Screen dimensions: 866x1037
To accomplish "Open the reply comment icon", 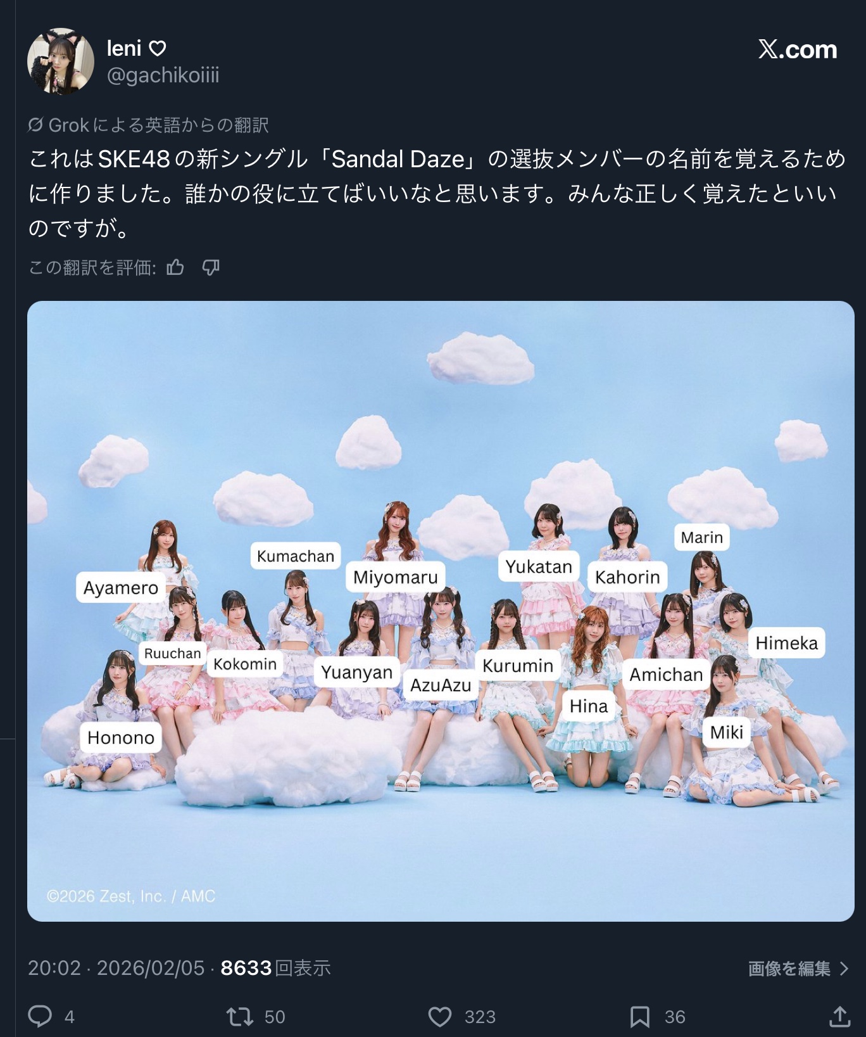I will tap(40, 1015).
